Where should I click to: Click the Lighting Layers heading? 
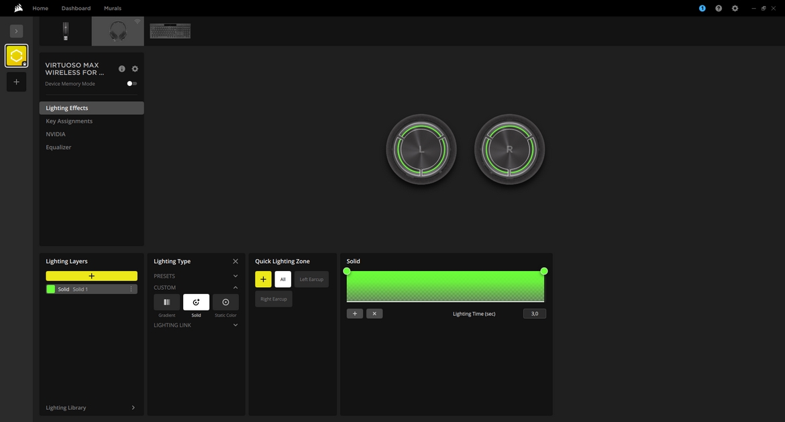pyautogui.click(x=66, y=261)
